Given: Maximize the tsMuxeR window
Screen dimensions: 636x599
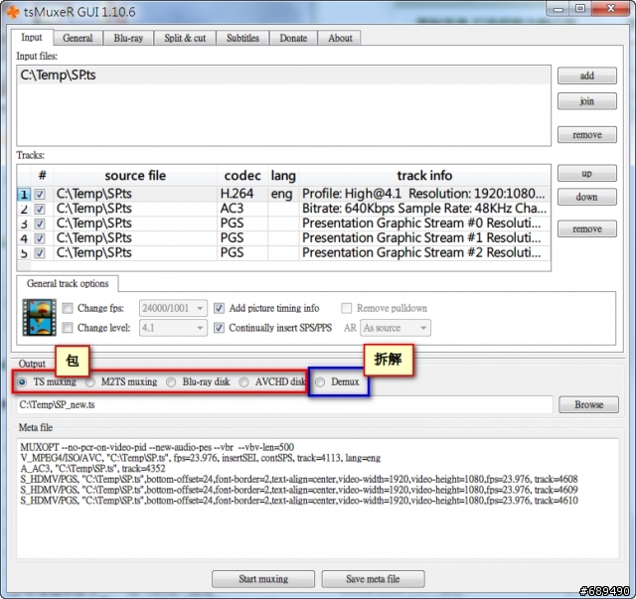Looking at the screenshot, I should pos(580,9).
